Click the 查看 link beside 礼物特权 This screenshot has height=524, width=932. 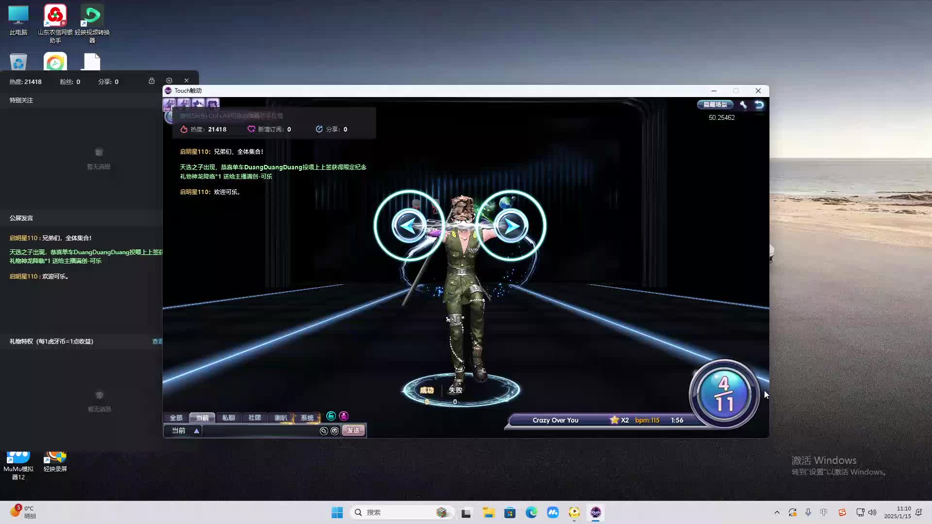[x=157, y=342]
